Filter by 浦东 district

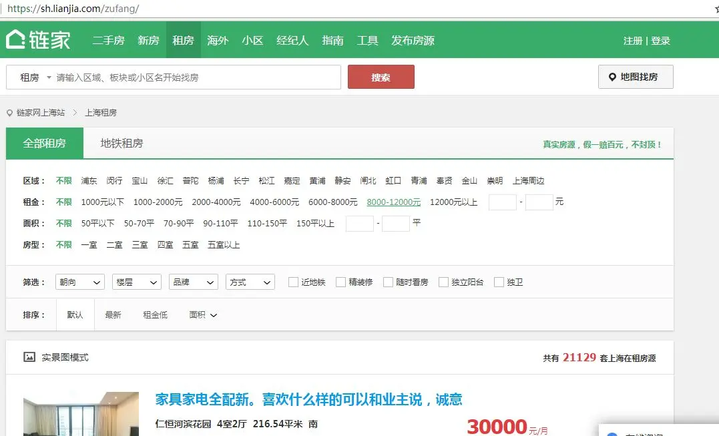pos(89,181)
